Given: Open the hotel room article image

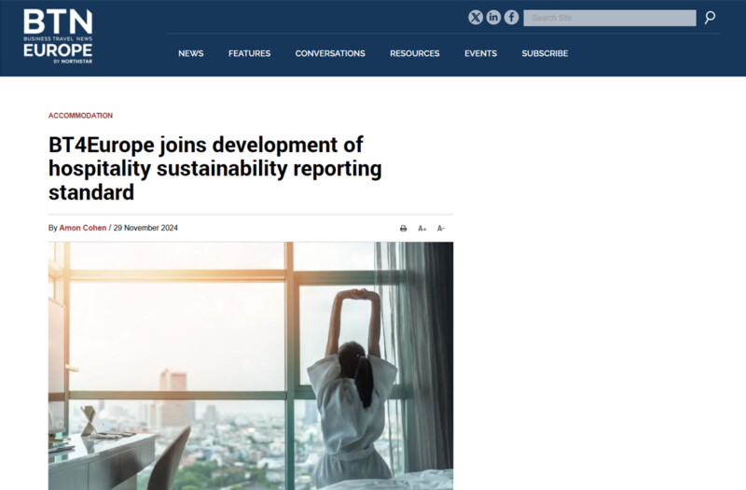Looking at the screenshot, I should click(x=251, y=366).
